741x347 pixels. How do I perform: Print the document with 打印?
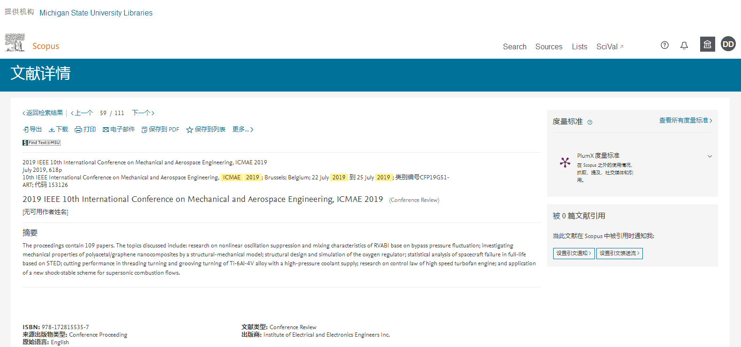point(85,130)
